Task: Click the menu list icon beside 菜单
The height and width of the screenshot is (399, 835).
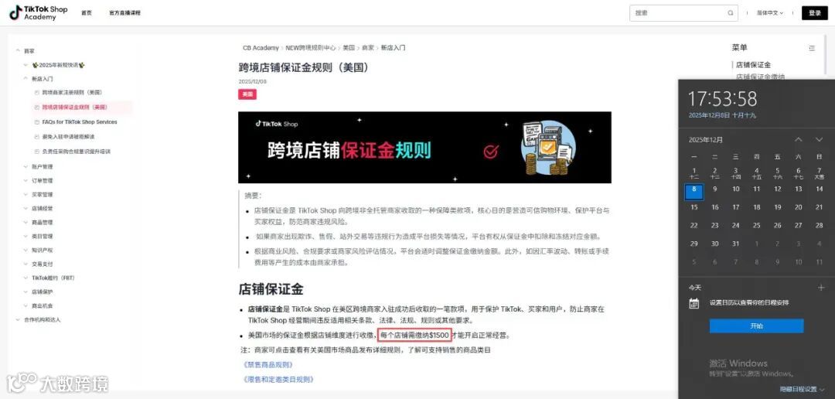Action: [x=812, y=48]
